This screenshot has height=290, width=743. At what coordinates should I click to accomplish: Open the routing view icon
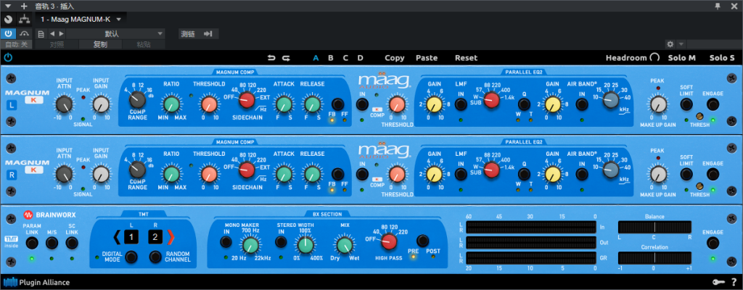pos(24,20)
